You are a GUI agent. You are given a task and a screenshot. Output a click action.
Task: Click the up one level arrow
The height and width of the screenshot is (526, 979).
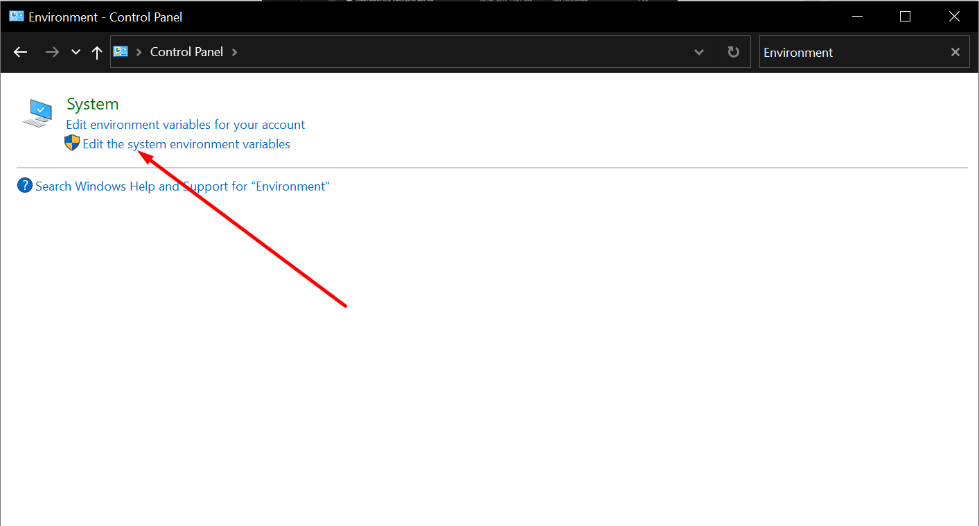[96, 52]
